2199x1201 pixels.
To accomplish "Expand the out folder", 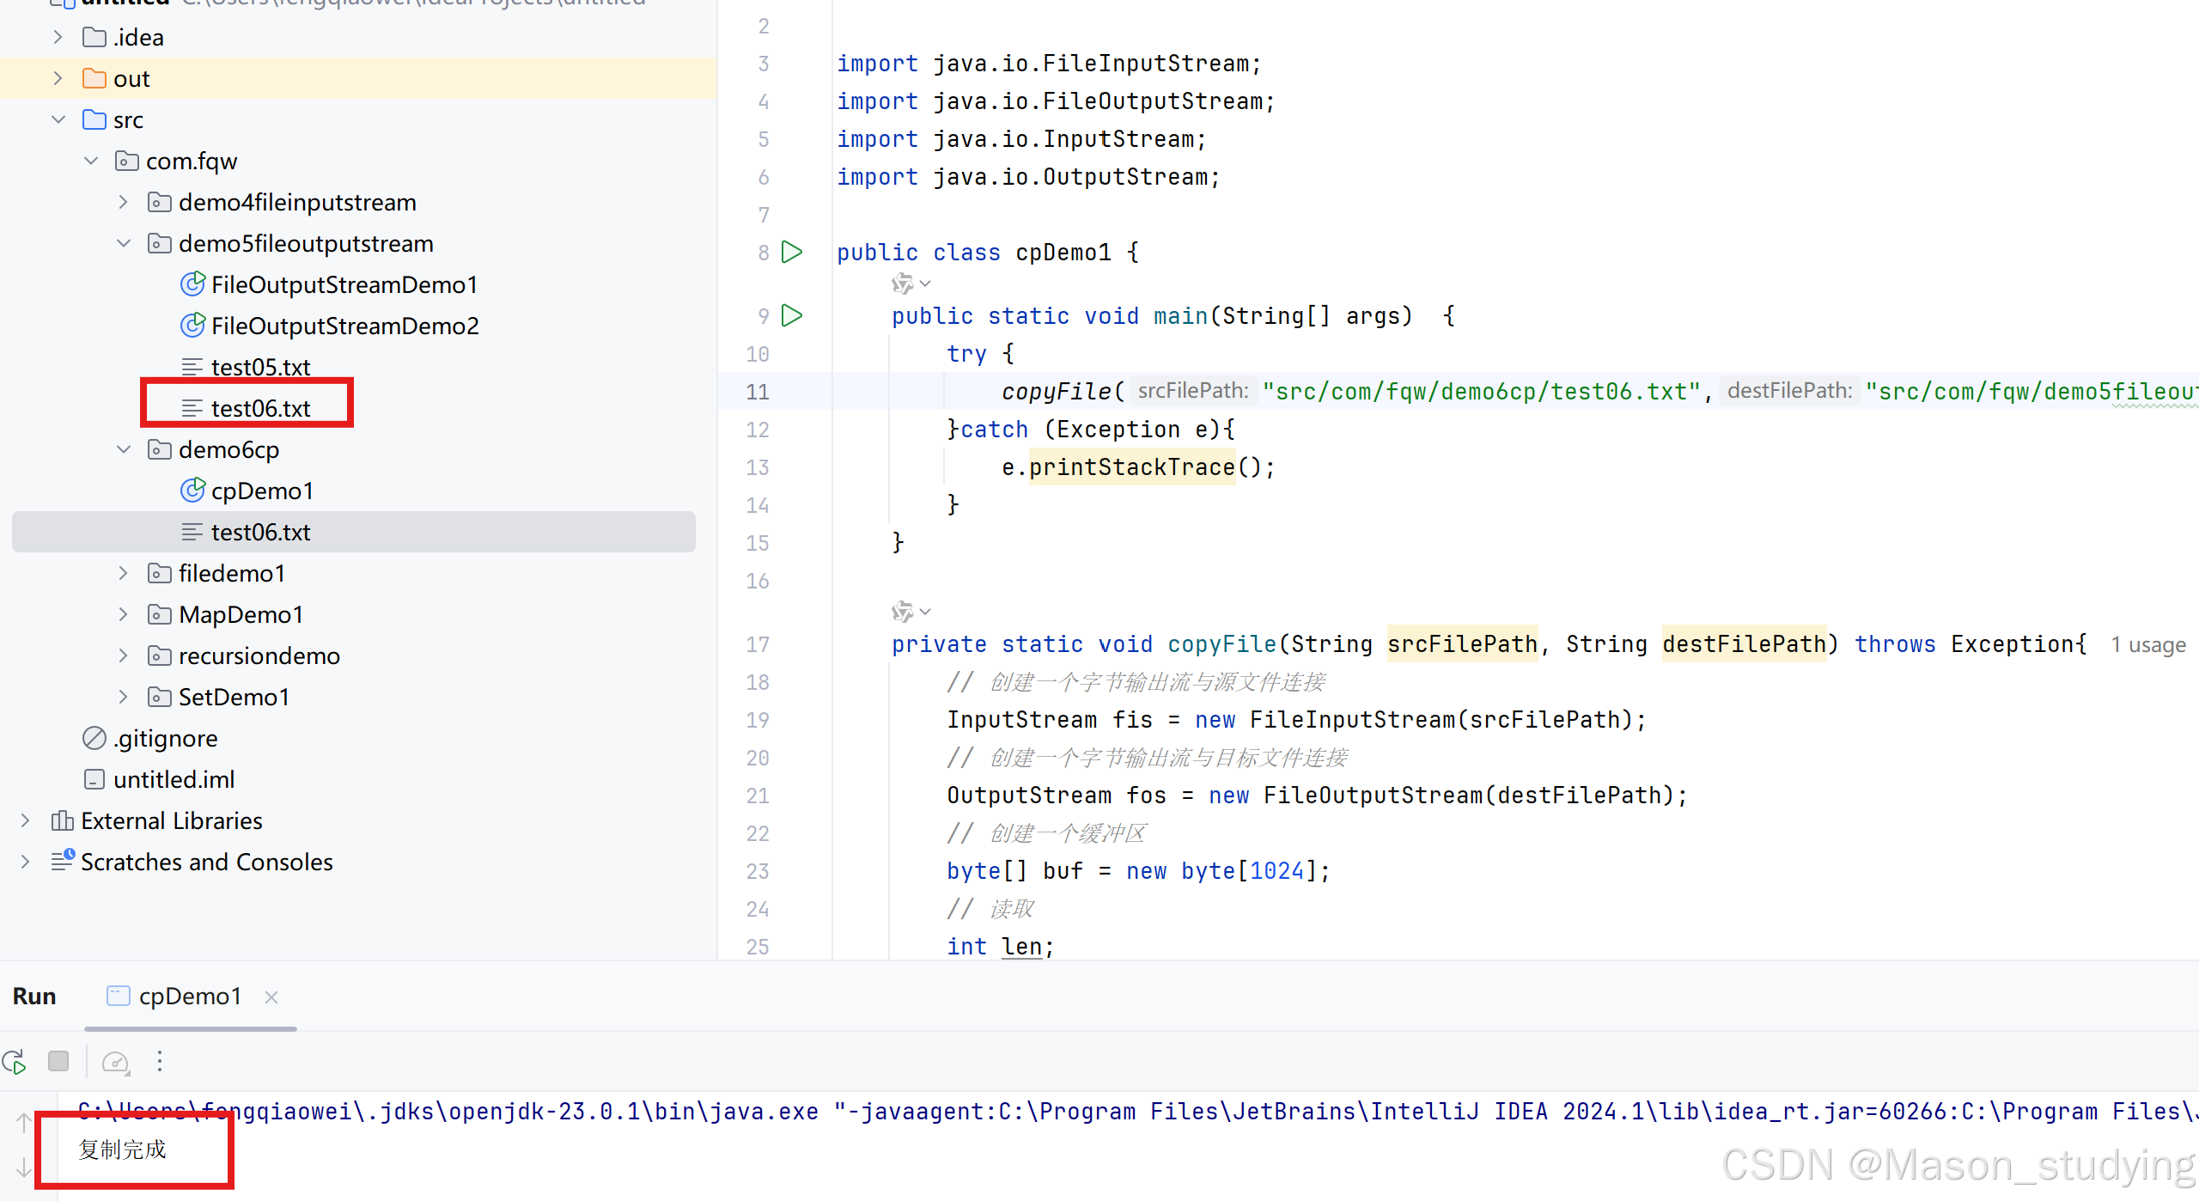I will click(58, 78).
